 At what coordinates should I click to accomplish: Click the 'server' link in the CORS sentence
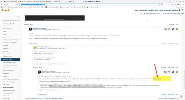[x=58, y=38]
